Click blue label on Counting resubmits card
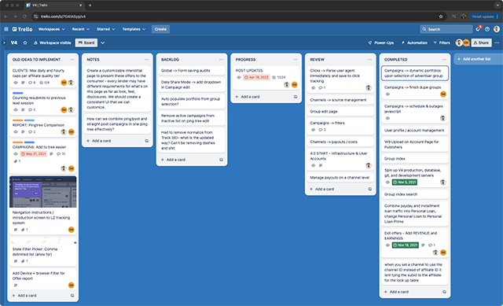The height and width of the screenshot is (306, 503). [17, 93]
